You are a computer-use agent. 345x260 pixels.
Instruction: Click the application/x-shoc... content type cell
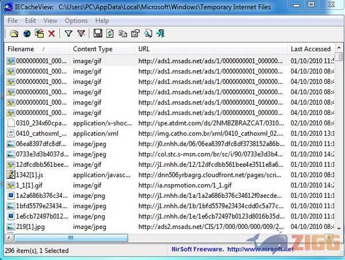102,123
